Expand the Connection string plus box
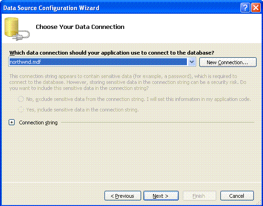263x206 pixels. pyautogui.click(x=11, y=122)
